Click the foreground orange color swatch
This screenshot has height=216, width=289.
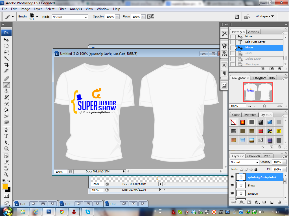(5, 186)
